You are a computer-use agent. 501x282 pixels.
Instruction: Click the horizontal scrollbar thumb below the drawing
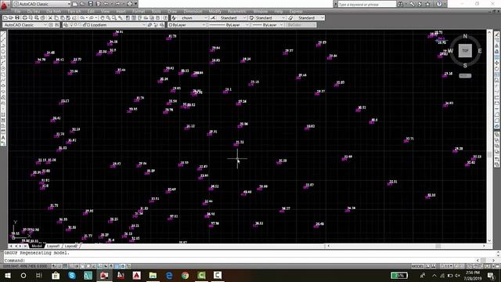point(438,246)
